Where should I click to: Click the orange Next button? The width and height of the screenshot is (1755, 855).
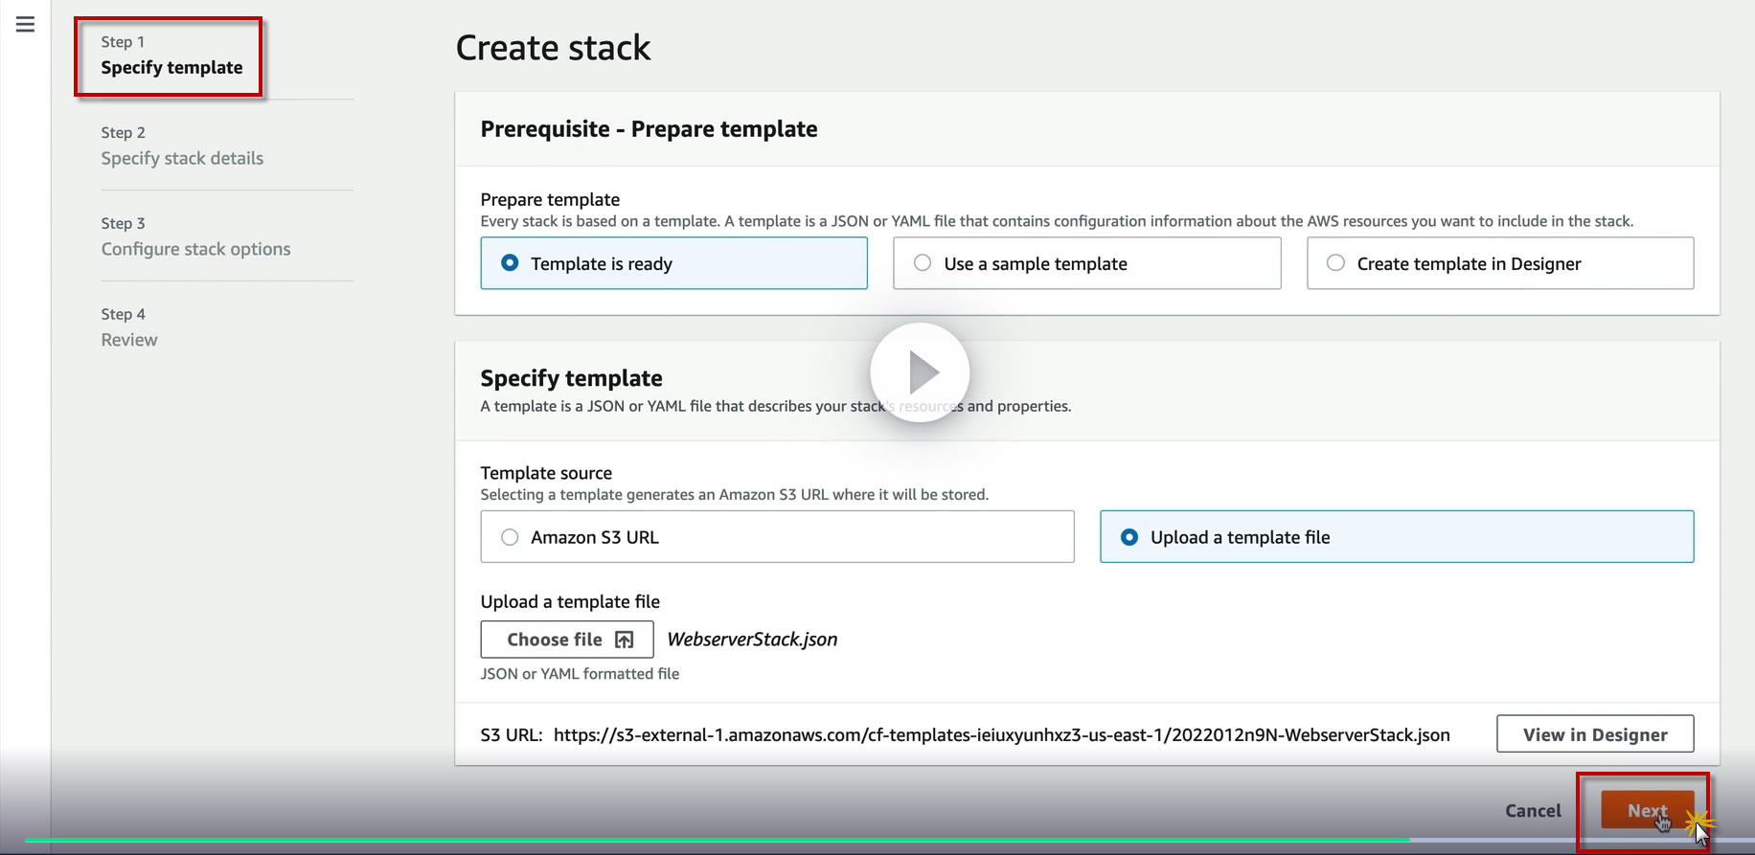[x=1646, y=811]
